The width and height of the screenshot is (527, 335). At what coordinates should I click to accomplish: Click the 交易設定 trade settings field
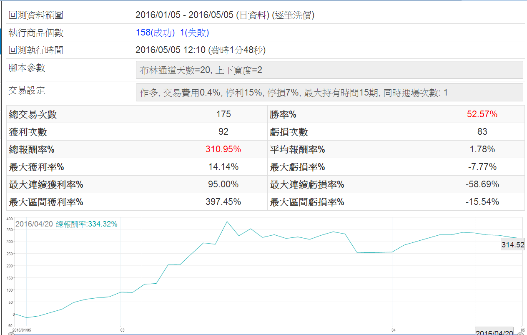point(329,93)
